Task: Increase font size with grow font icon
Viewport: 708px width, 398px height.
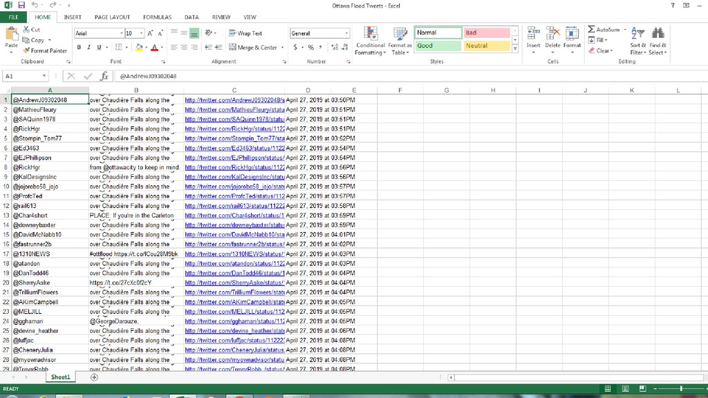Action: [150, 33]
